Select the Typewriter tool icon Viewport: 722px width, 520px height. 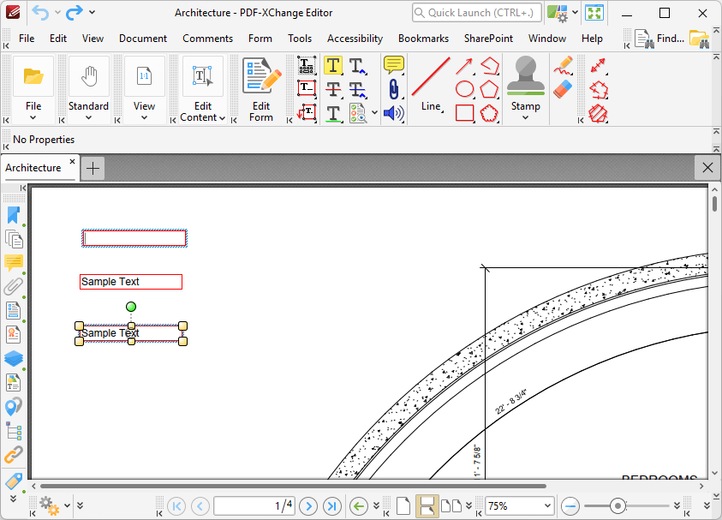[x=307, y=65]
